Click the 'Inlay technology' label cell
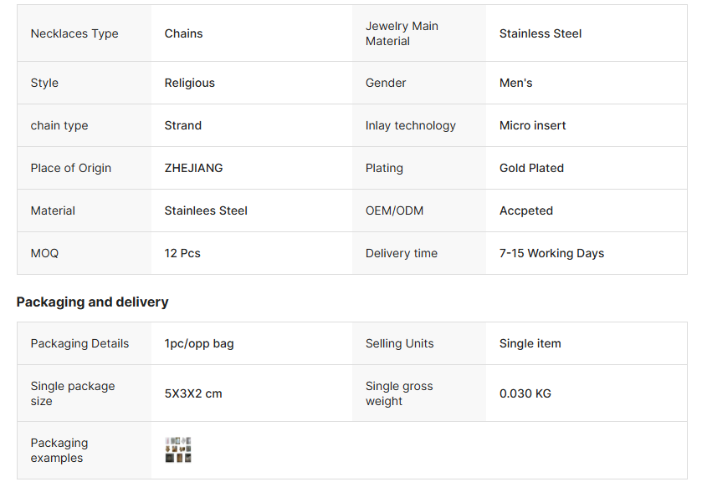The width and height of the screenshot is (702, 492). (411, 125)
